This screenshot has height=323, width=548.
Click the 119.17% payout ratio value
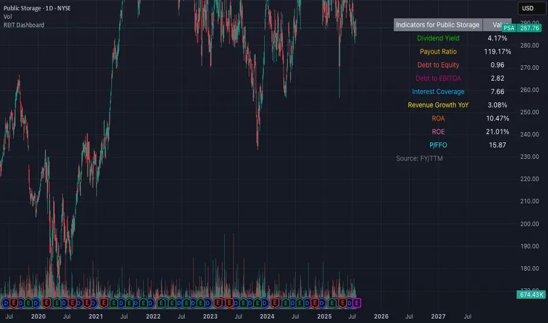coord(497,51)
